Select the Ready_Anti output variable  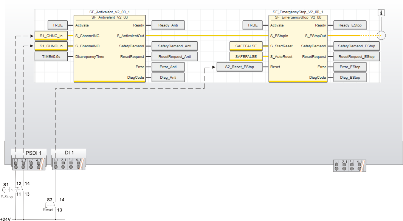(x=167, y=25)
